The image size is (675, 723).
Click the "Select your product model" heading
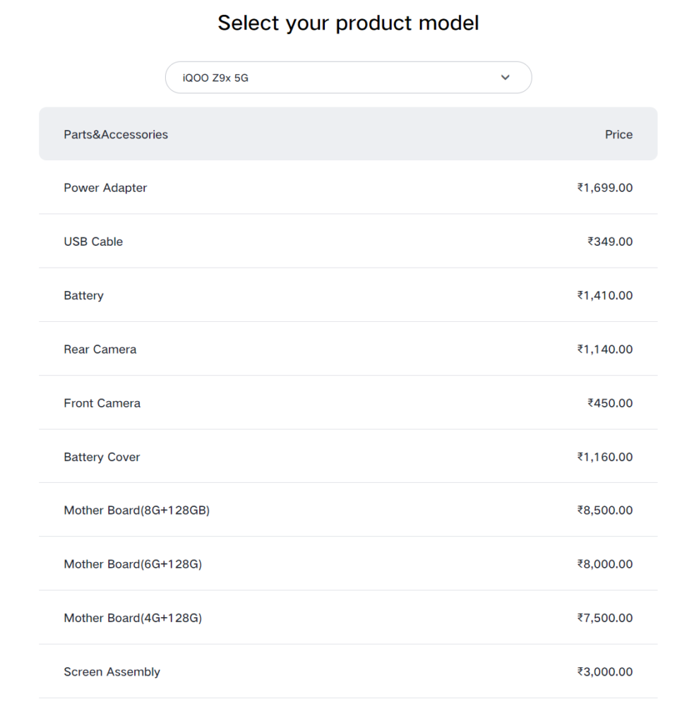348,23
